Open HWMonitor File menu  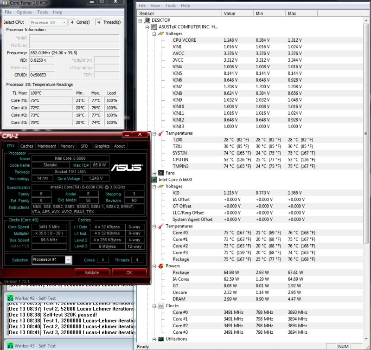pos(142,6)
